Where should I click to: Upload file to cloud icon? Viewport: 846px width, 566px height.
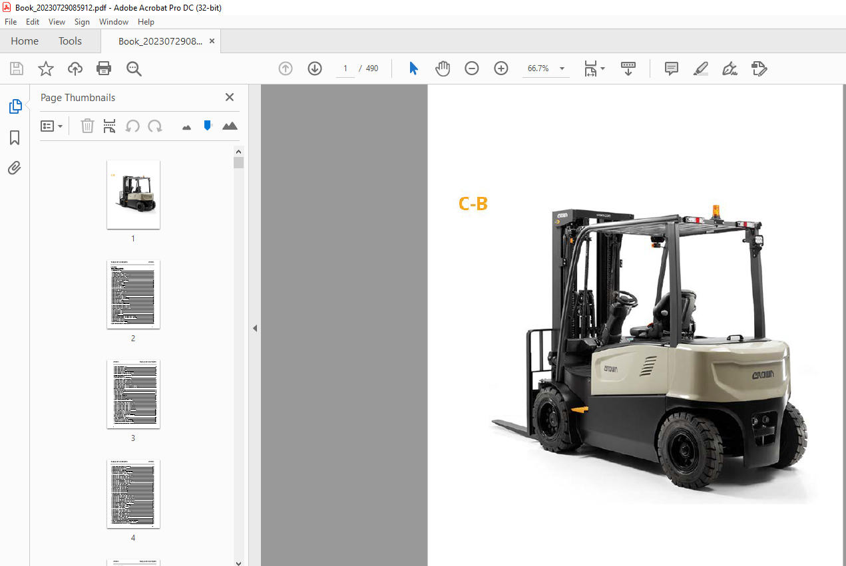click(75, 69)
